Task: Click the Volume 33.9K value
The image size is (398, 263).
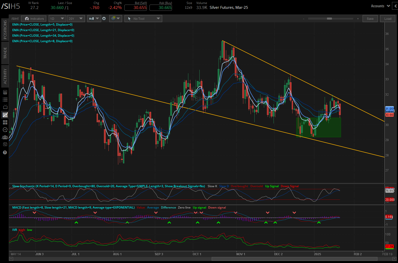Action: point(202,8)
